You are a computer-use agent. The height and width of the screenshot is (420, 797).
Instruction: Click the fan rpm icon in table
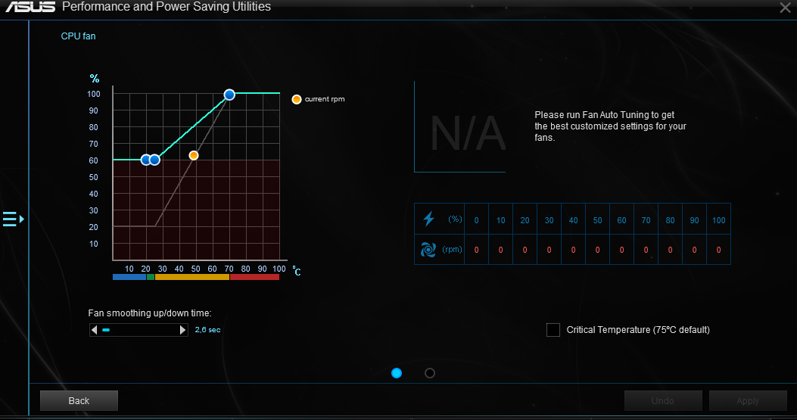pyautogui.click(x=428, y=250)
